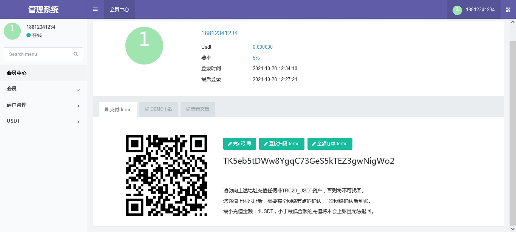Open the 查看文档 tab

pyautogui.click(x=198, y=109)
